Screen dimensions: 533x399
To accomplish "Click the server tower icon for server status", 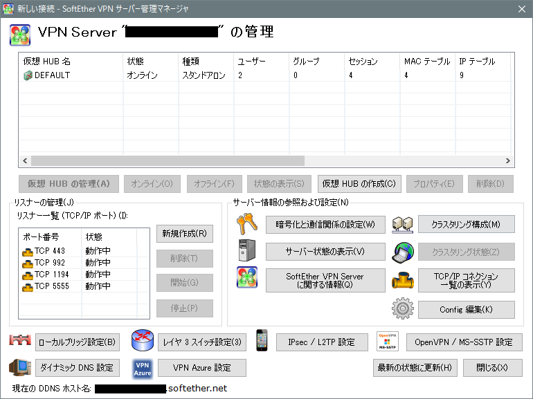I will click(247, 250).
